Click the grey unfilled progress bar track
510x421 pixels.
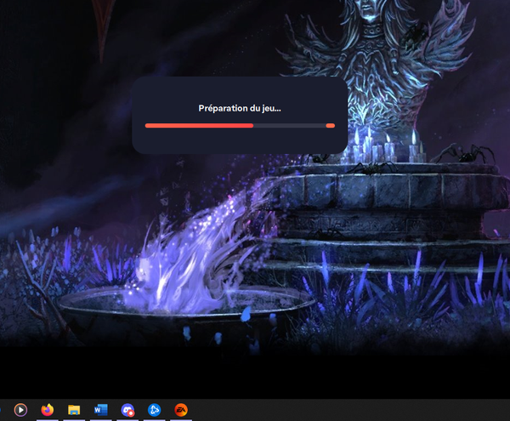[289, 125]
